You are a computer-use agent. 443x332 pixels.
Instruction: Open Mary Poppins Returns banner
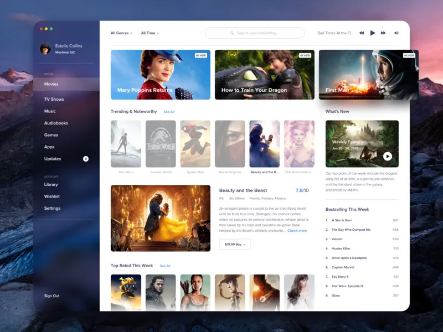coord(161,75)
